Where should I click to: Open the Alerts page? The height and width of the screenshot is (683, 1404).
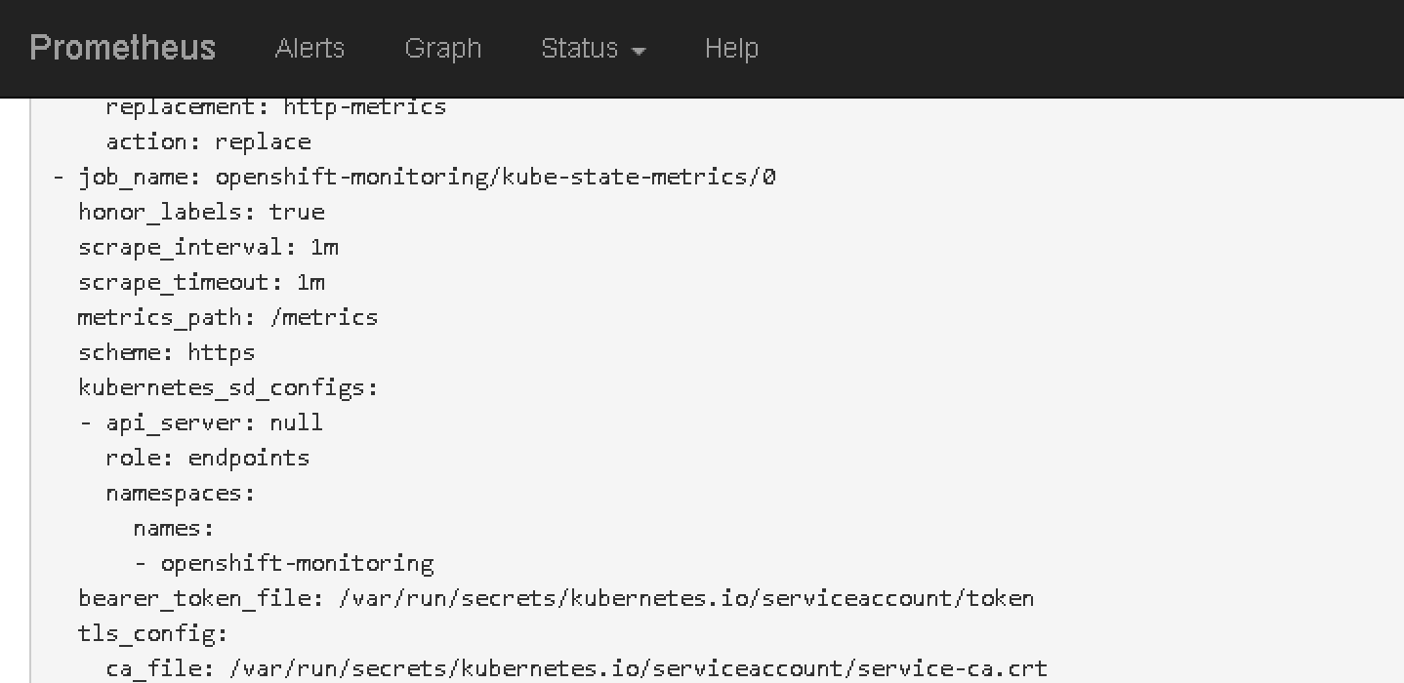[310, 48]
